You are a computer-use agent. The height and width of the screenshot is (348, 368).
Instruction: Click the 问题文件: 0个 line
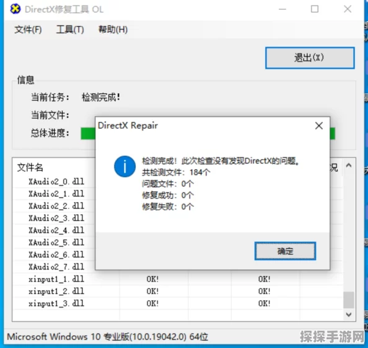point(168,184)
